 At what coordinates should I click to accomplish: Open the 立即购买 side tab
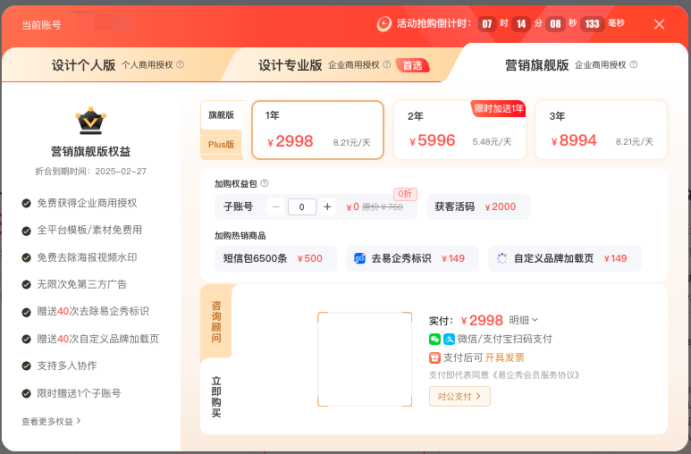pos(216,396)
